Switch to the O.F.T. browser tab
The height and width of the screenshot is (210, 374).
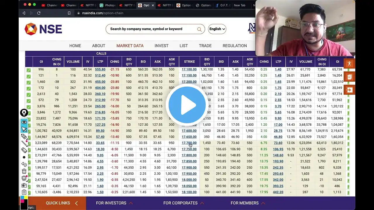(223, 5)
